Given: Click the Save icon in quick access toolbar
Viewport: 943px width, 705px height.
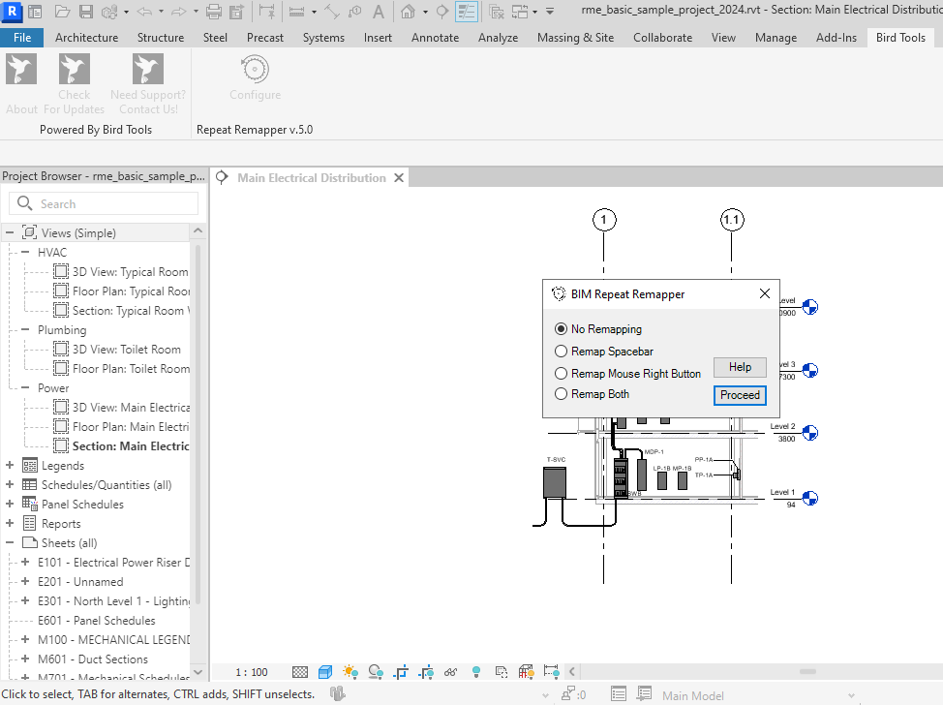Looking at the screenshot, I should click(85, 13).
